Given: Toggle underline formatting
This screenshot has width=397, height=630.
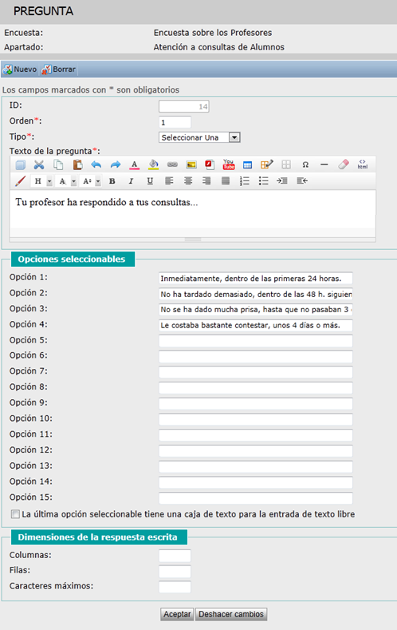Looking at the screenshot, I should [150, 181].
